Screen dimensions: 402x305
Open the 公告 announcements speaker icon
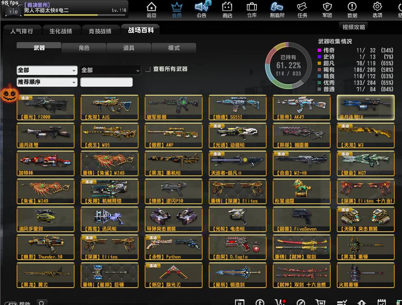(x=201, y=10)
